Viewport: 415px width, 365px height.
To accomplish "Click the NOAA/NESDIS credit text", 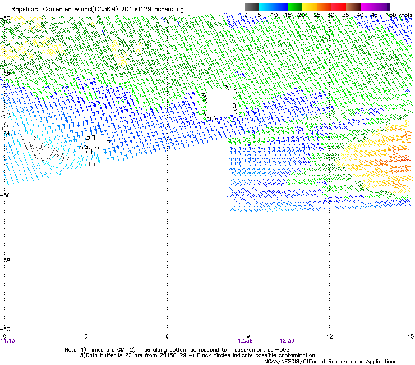I will [330, 361].
